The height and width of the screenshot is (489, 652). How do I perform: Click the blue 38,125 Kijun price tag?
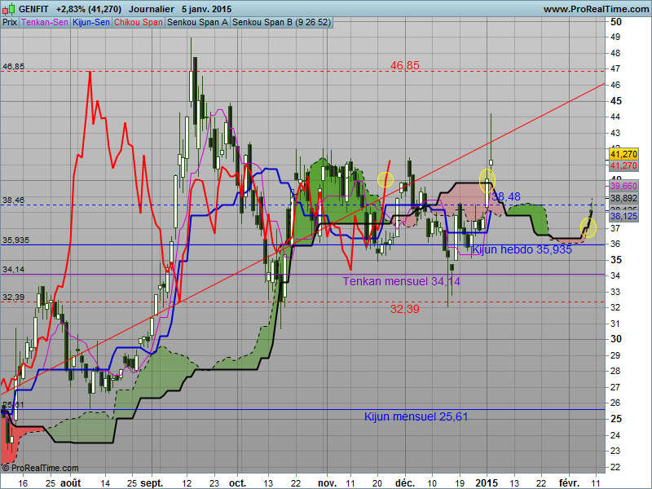[623, 216]
